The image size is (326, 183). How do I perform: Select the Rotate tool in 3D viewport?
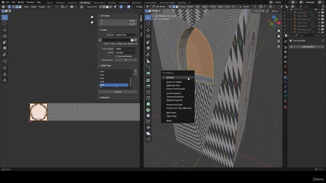tap(148, 36)
